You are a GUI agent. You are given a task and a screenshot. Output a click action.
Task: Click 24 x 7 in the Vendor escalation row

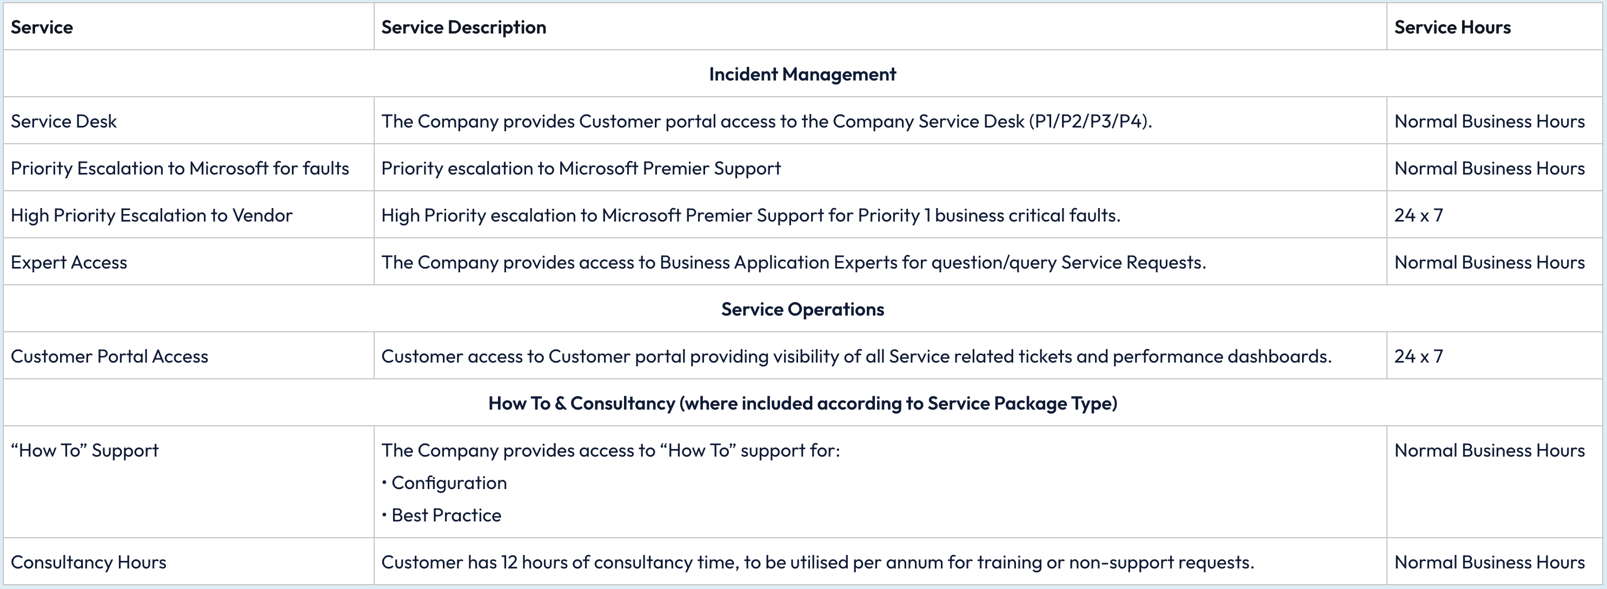coord(1419,215)
